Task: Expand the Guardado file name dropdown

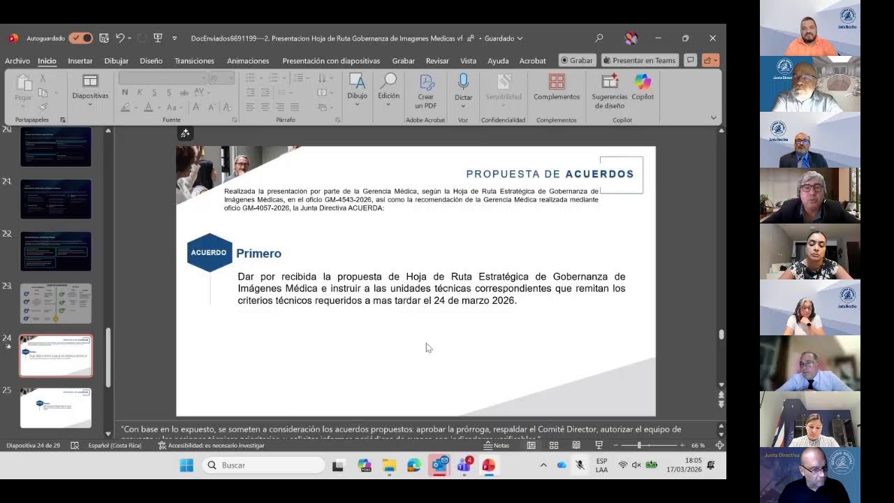Action: [520, 38]
